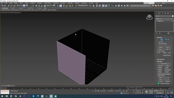The width and height of the screenshot is (174, 98).
Task: Switch to Element sub-object selection level
Action: pyautogui.click(x=168, y=39)
